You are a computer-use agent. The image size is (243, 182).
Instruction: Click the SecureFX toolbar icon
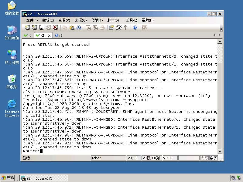pos(145,28)
